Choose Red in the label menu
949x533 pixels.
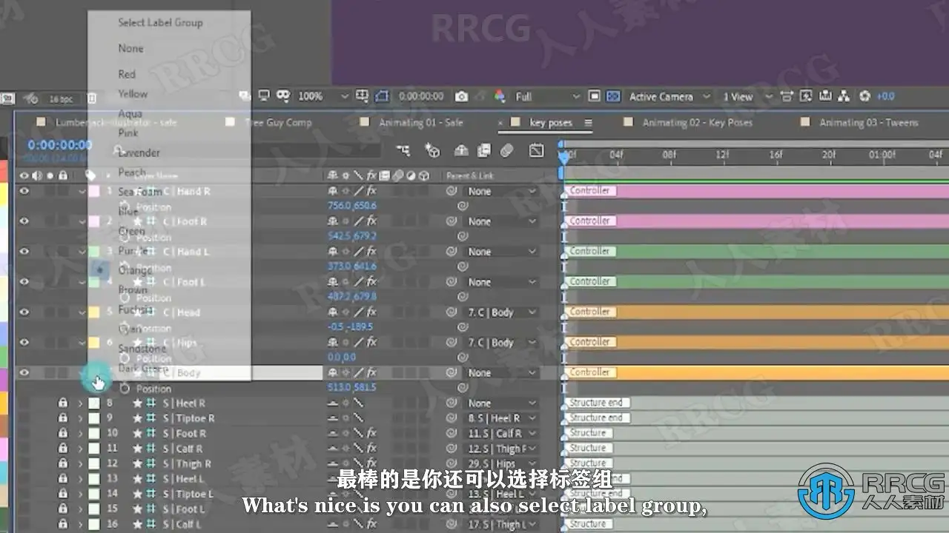[x=127, y=74]
